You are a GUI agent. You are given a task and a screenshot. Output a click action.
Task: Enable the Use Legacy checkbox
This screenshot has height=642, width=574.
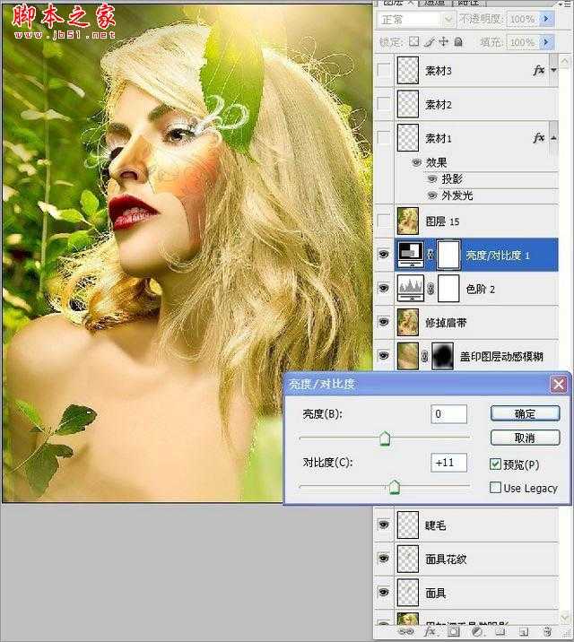tap(495, 487)
